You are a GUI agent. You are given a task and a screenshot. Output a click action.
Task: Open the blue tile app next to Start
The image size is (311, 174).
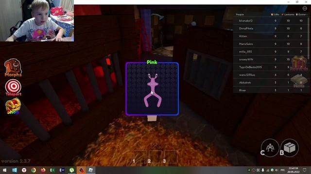coord(15,170)
